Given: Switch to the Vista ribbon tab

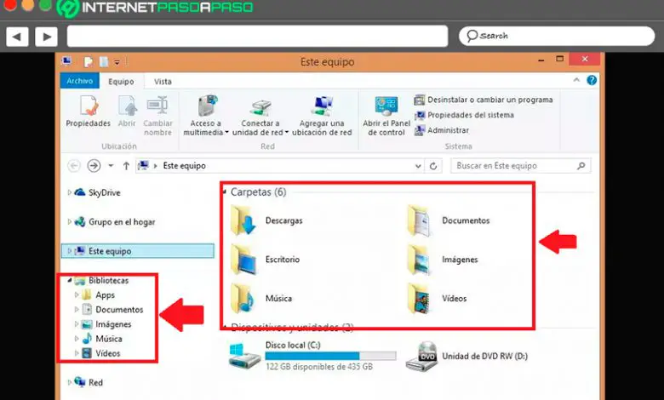Looking at the screenshot, I should click(163, 81).
